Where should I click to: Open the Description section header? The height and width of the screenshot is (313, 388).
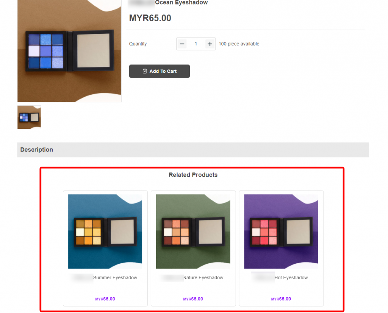pyautogui.click(x=193, y=150)
